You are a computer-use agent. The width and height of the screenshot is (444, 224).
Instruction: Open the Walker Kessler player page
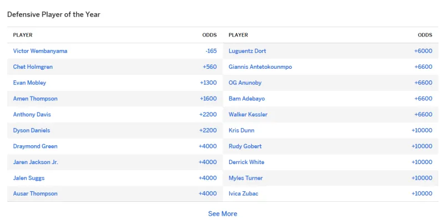pos(248,114)
